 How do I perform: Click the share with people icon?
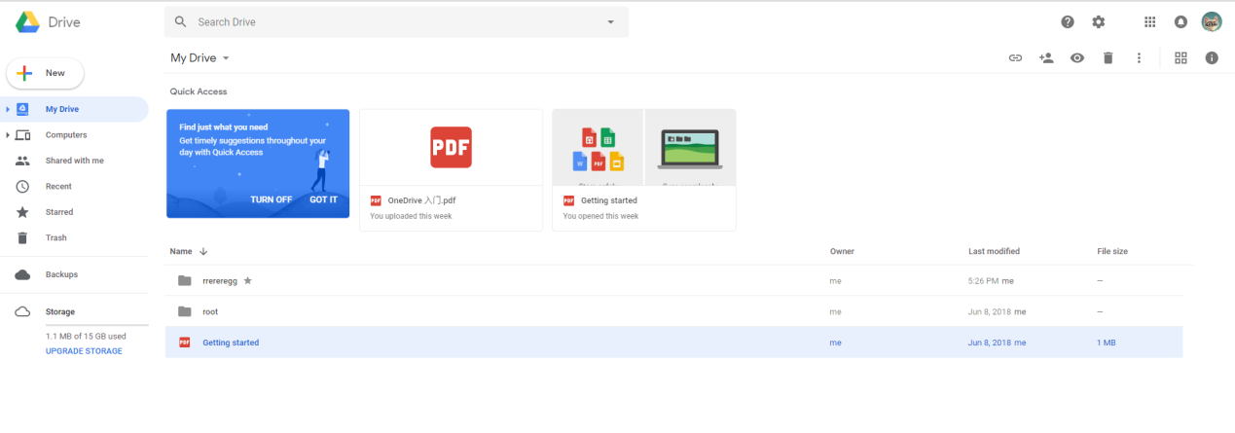tap(1046, 58)
